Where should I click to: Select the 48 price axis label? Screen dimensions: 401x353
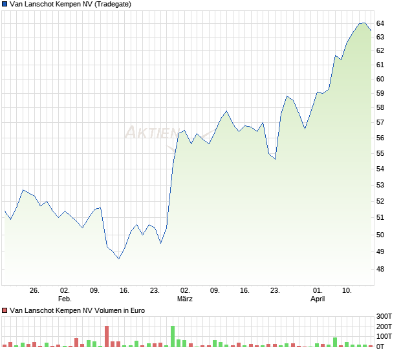pyautogui.click(x=380, y=269)
